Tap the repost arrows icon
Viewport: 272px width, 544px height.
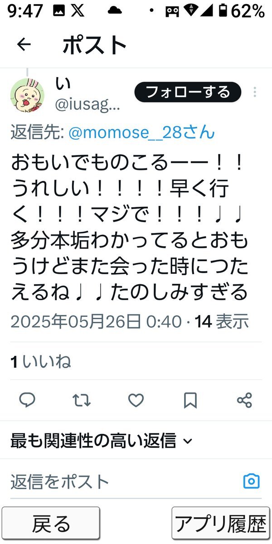pyautogui.click(x=82, y=400)
